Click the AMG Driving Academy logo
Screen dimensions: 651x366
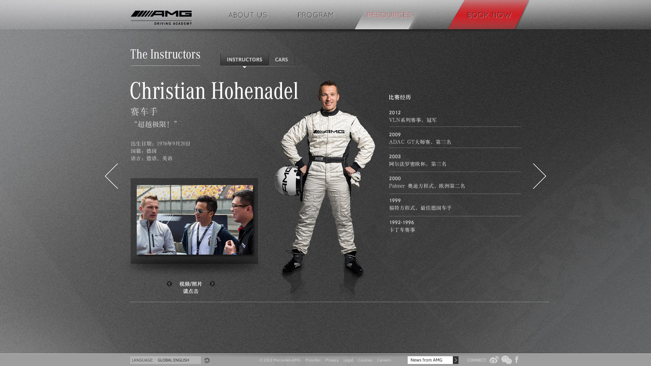point(161,17)
